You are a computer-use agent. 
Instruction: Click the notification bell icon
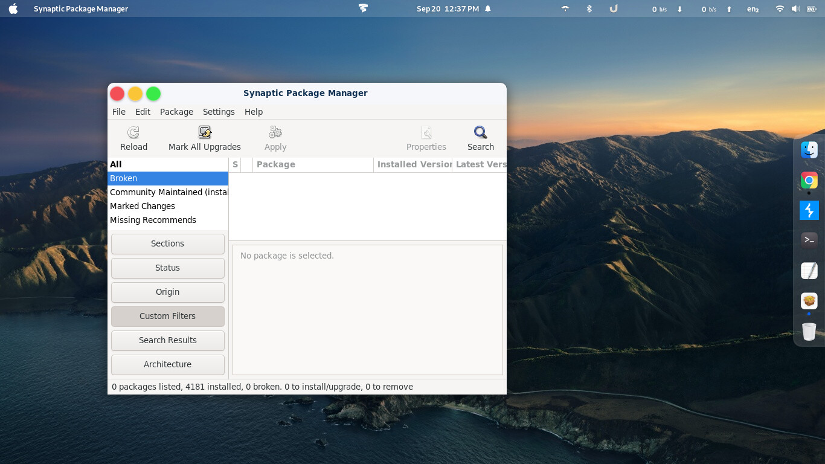(x=488, y=9)
